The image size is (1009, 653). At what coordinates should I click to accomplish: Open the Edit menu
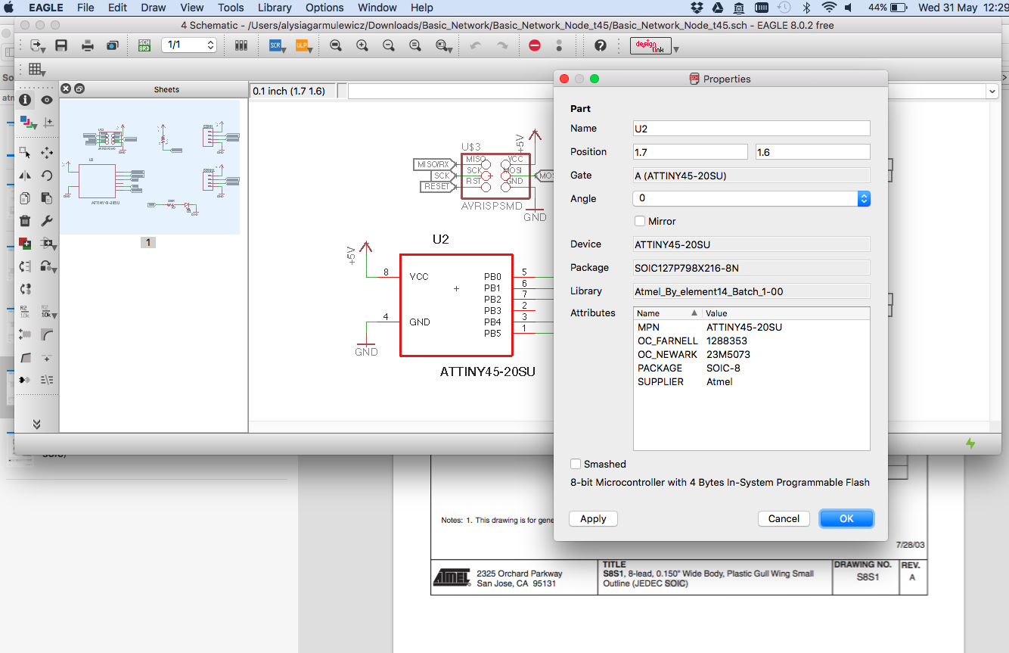117,8
